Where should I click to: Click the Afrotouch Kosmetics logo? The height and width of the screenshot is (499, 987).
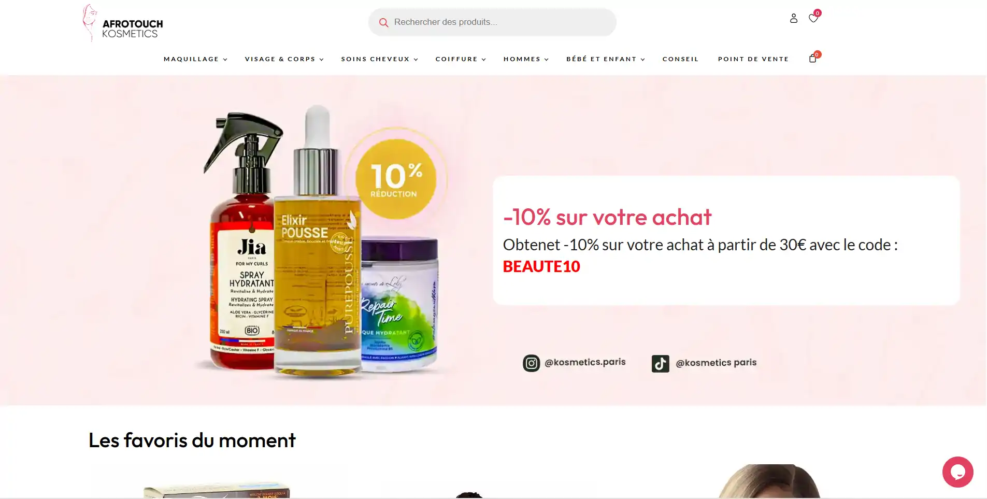pos(123,23)
